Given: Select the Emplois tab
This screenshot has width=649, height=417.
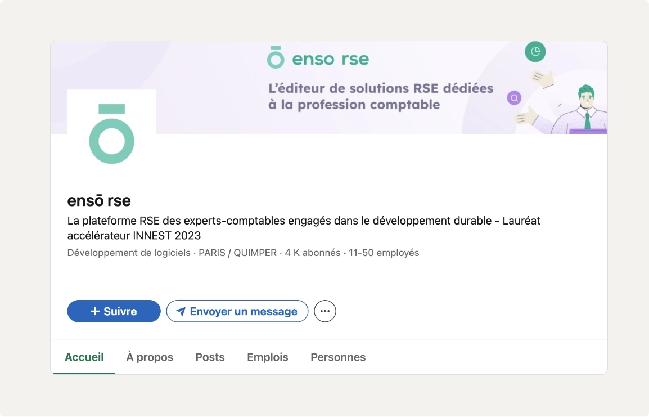Looking at the screenshot, I should (268, 357).
